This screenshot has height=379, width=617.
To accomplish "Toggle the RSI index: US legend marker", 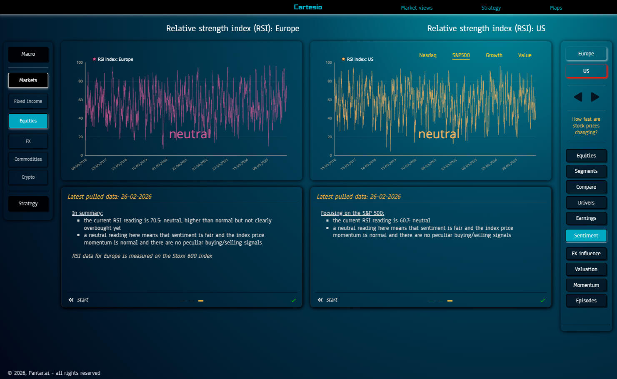I will [x=344, y=60].
